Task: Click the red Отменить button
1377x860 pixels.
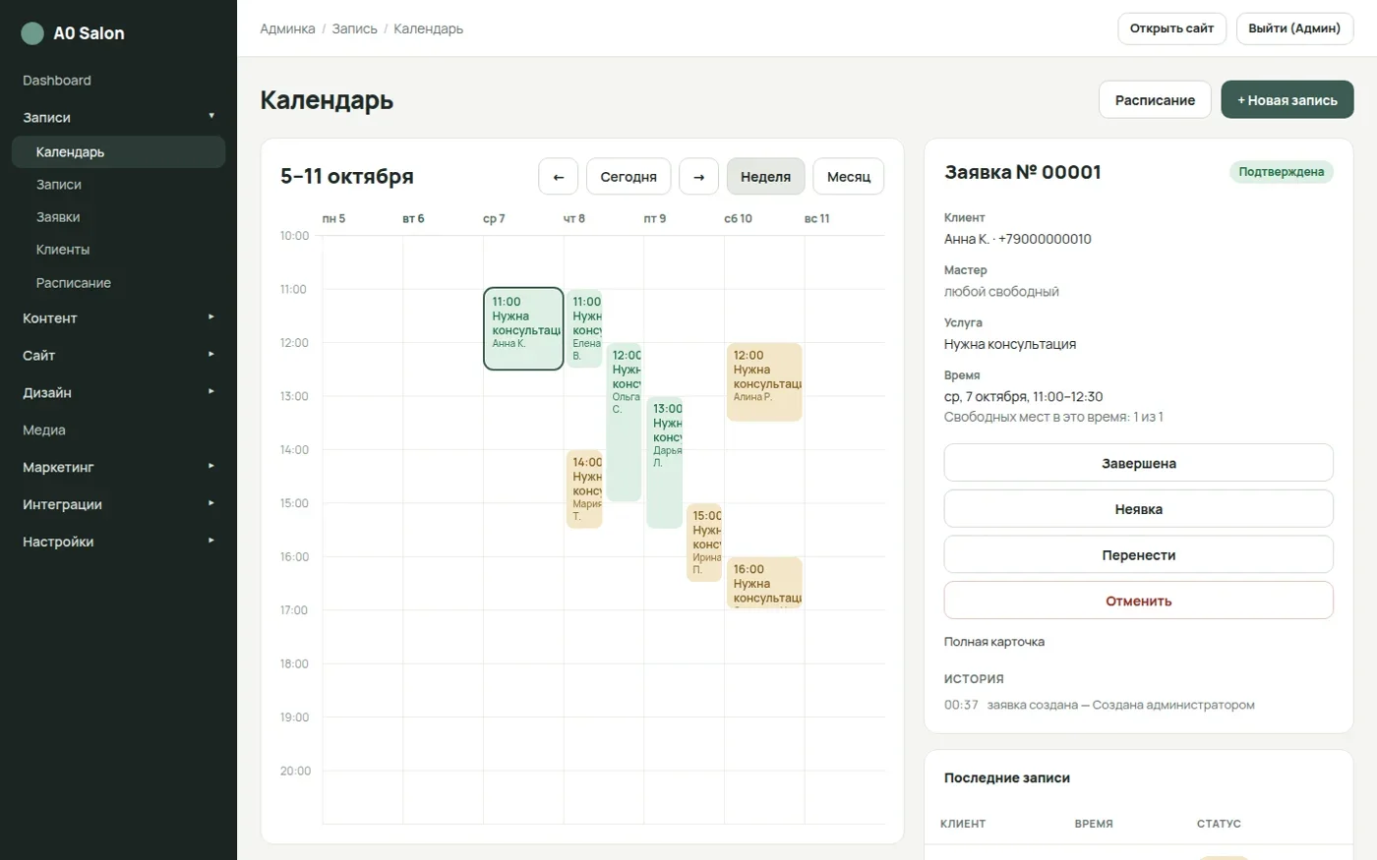Action: [x=1138, y=601]
